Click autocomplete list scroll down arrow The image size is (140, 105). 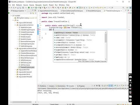click(106, 59)
